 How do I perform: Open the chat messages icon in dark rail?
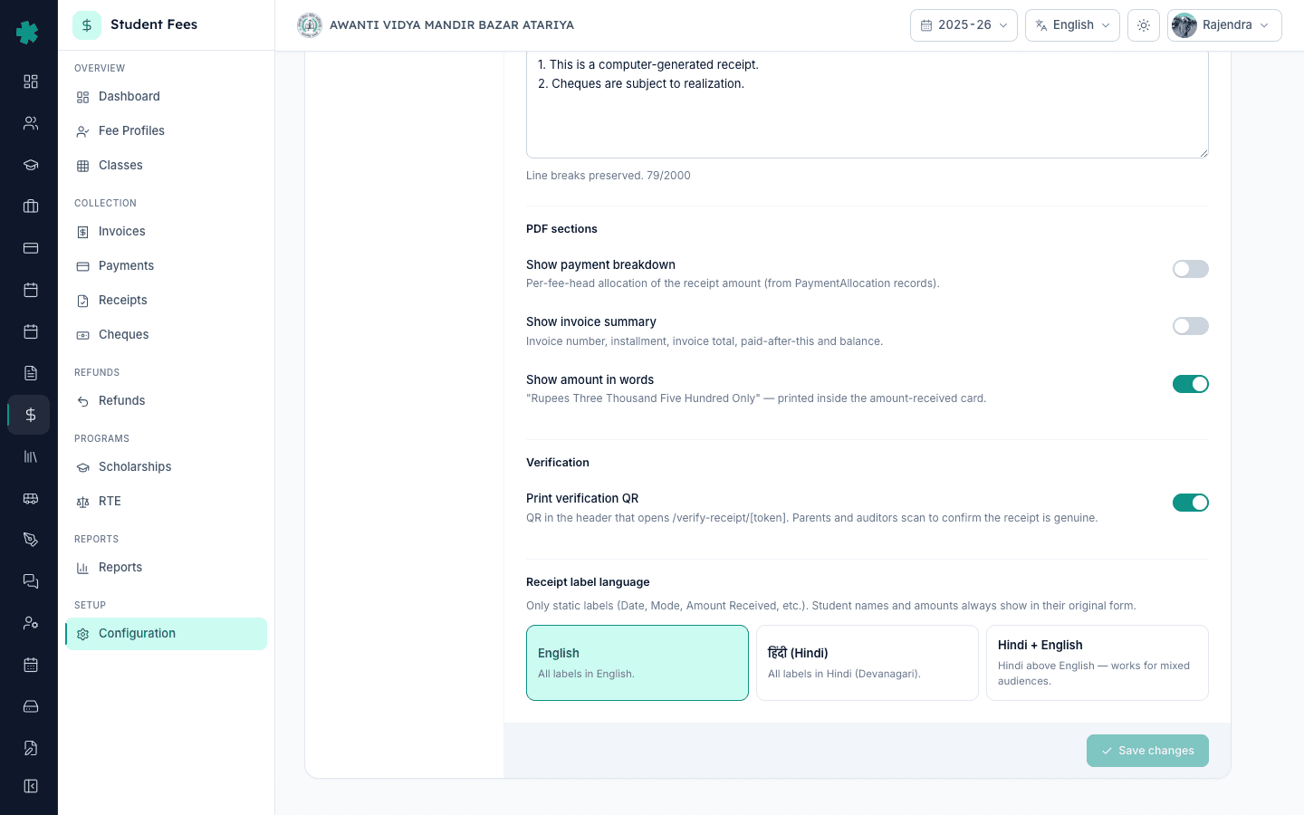tap(31, 581)
